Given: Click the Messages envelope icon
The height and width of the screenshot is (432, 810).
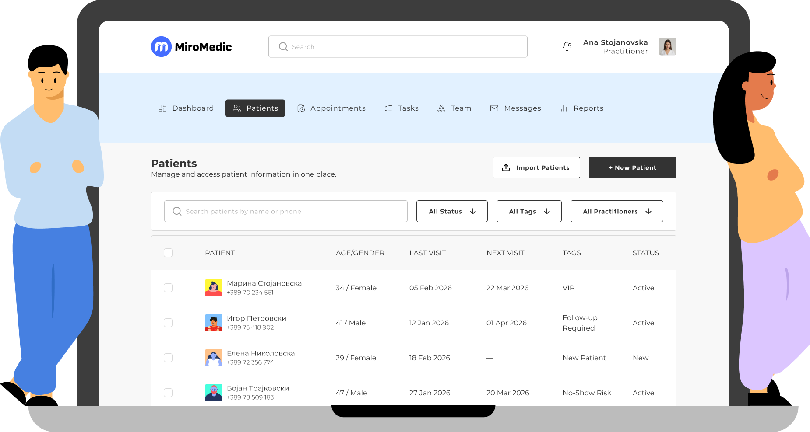Looking at the screenshot, I should [x=494, y=108].
